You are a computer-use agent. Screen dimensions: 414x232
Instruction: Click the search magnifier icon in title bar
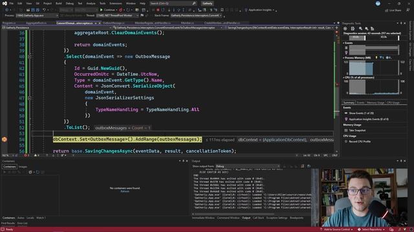194,3
